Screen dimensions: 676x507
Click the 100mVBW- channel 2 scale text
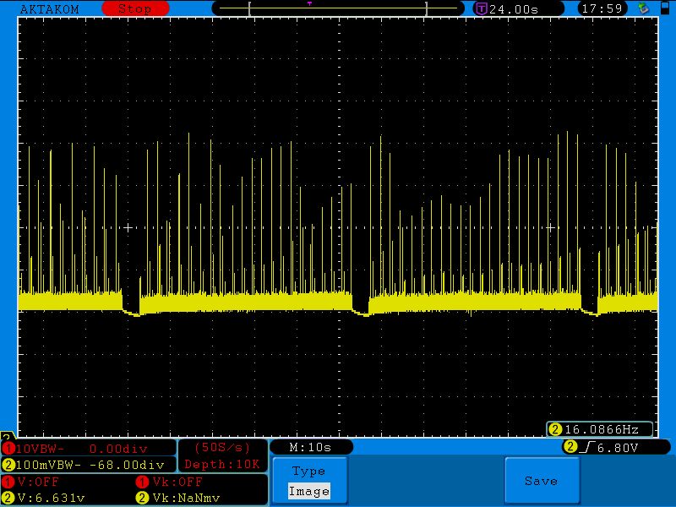(x=48, y=465)
